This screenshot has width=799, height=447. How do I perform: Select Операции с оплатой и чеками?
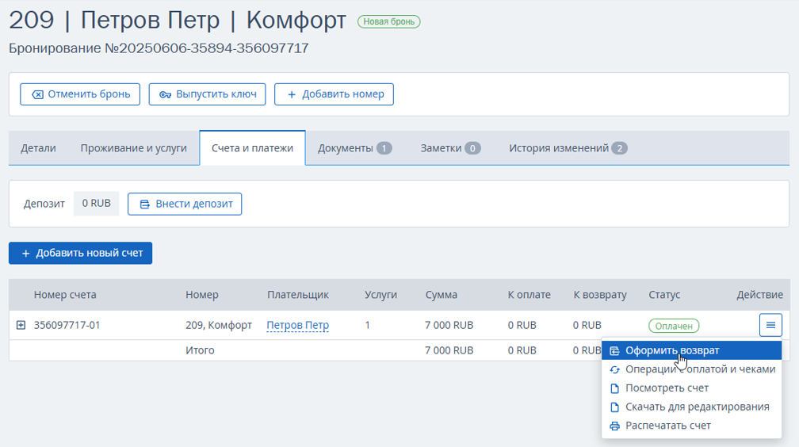click(691, 369)
